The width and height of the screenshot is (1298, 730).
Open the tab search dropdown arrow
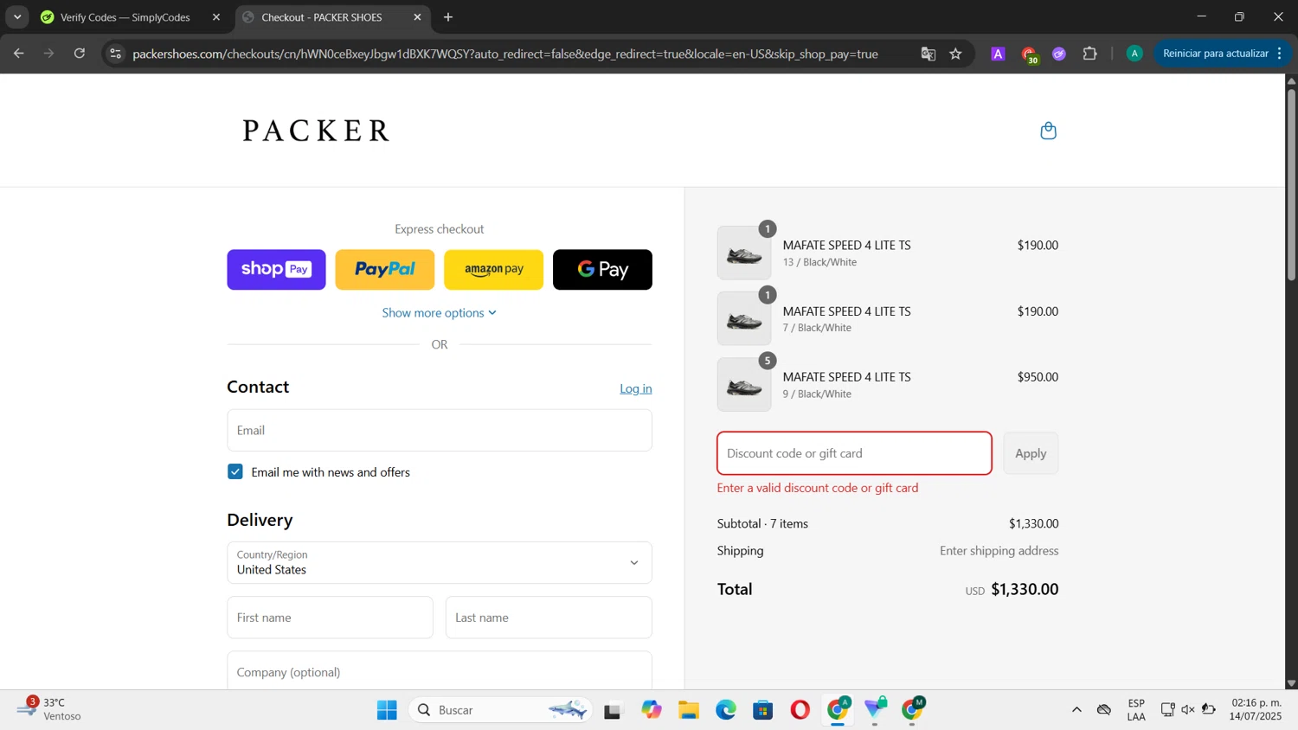(17, 17)
